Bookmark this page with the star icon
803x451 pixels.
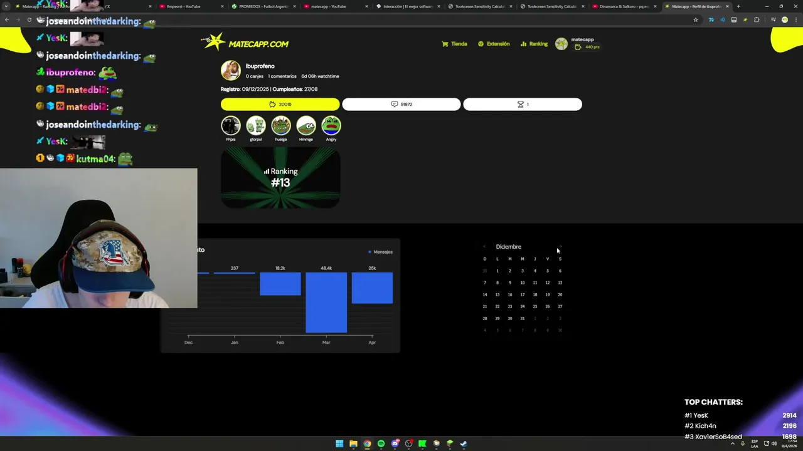click(x=696, y=19)
